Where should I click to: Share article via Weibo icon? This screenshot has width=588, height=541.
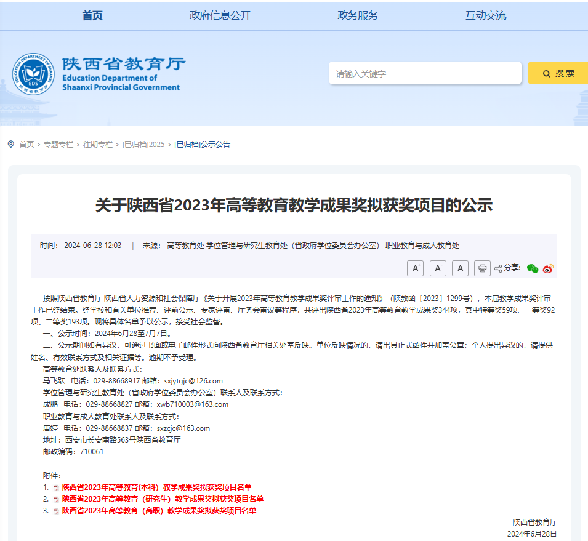coord(548,268)
